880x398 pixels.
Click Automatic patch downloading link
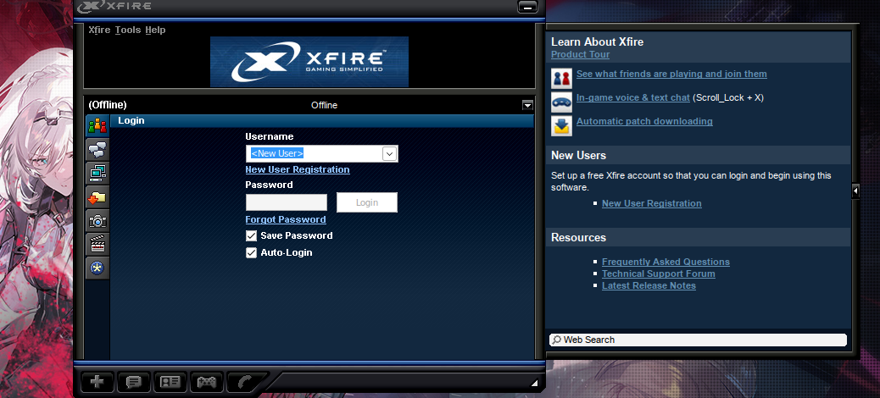coord(644,121)
